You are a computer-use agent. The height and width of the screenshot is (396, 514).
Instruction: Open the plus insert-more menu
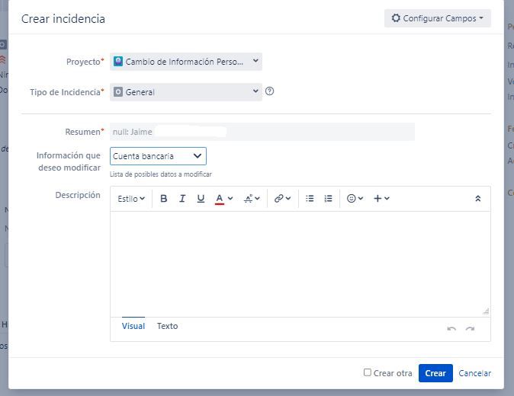click(x=381, y=198)
